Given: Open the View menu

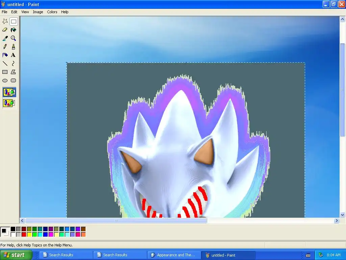Looking at the screenshot, I should [x=25, y=12].
